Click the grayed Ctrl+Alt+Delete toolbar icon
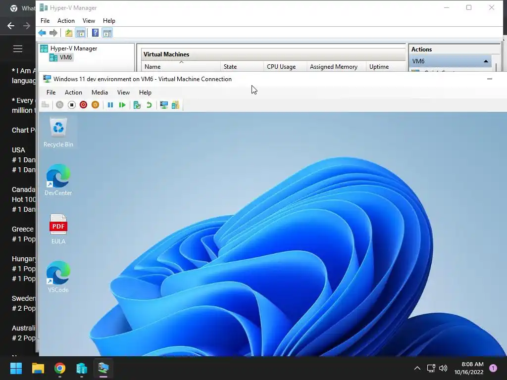This screenshot has width=507, height=380. click(45, 105)
